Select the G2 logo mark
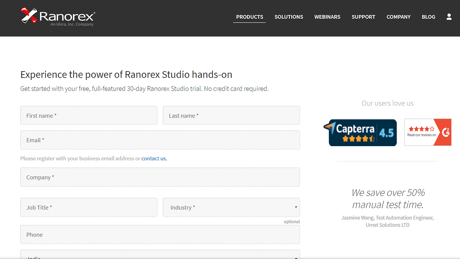The width and height of the screenshot is (460, 259). [447, 132]
